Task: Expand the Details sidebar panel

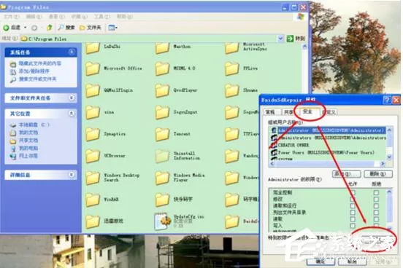Action: coord(72,175)
